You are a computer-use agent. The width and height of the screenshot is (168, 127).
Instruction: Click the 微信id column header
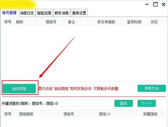104,114
